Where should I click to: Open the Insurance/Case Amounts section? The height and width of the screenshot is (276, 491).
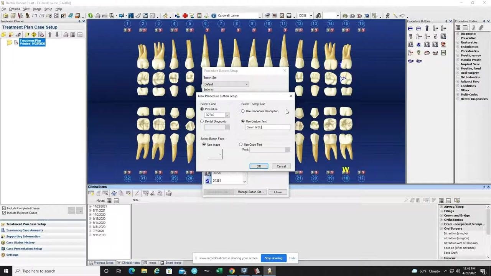pyautogui.click(x=25, y=230)
